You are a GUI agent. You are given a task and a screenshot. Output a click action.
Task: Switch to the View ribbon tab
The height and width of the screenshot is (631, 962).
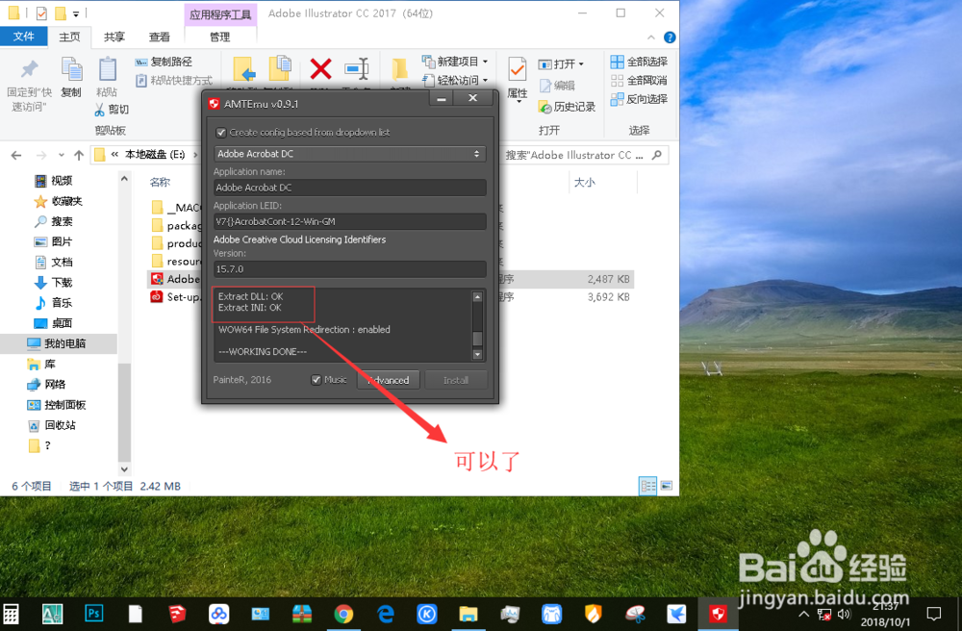(160, 37)
